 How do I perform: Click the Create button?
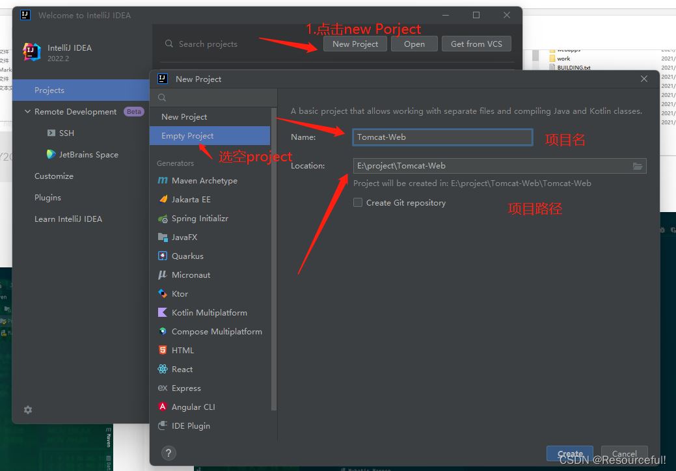(x=570, y=453)
